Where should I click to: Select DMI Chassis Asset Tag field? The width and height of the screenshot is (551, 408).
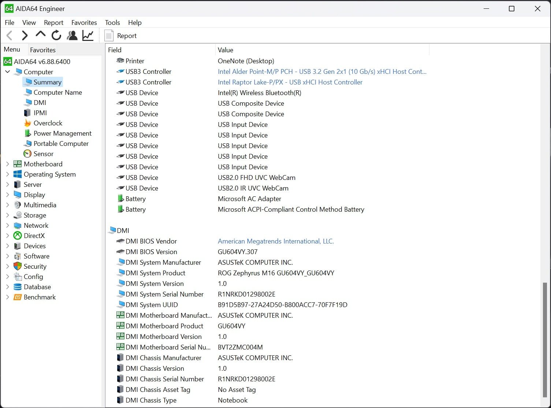tap(158, 389)
